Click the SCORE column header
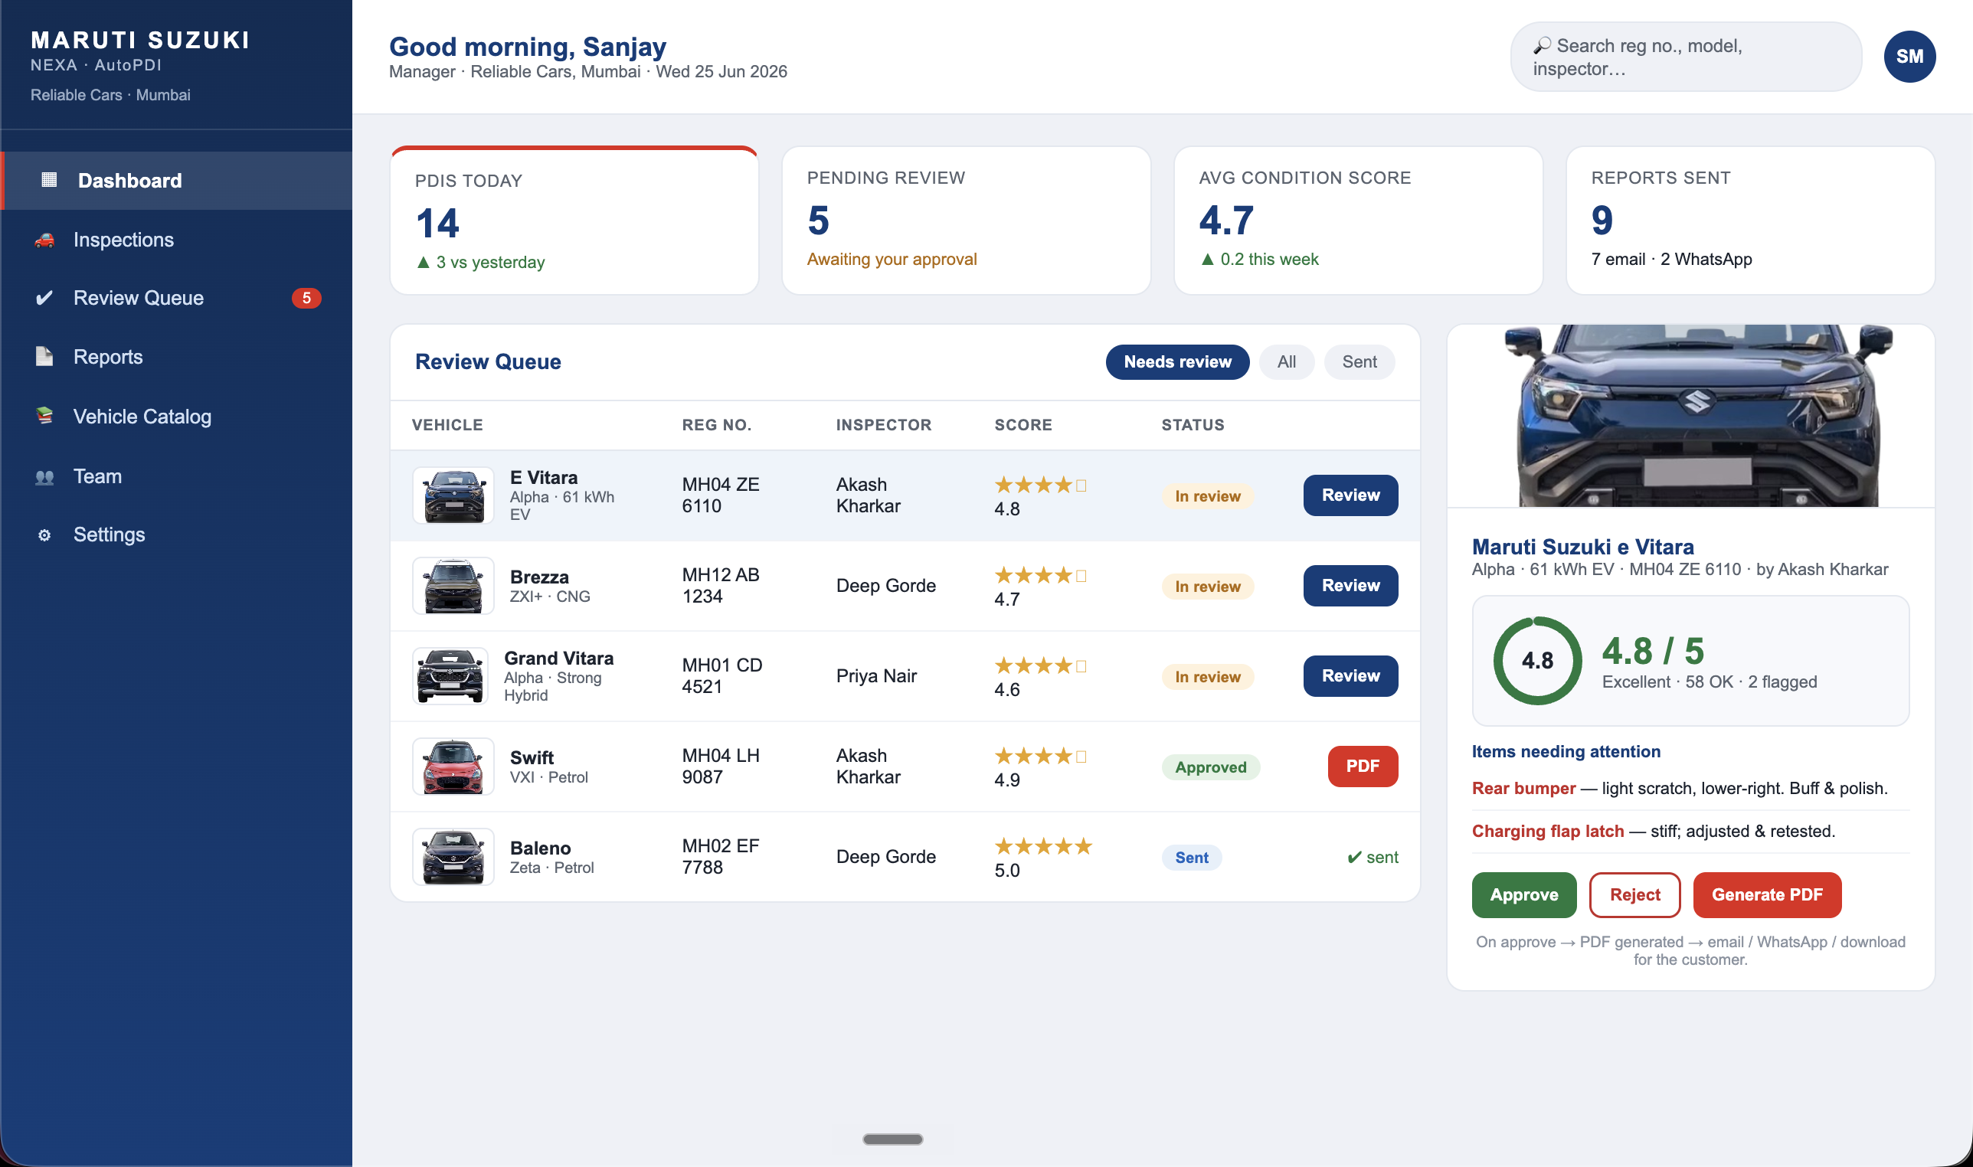Image resolution: width=1973 pixels, height=1167 pixels. pyautogui.click(x=1023, y=425)
